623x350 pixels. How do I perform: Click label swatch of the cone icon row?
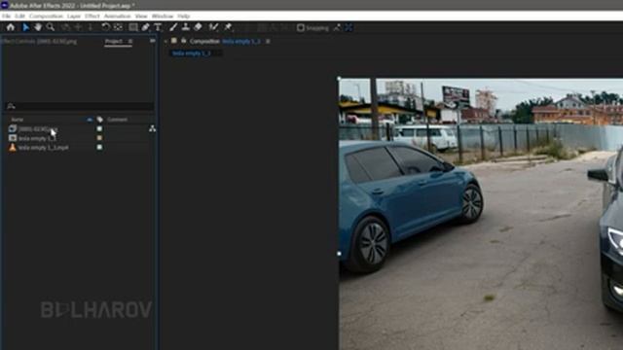pos(99,147)
